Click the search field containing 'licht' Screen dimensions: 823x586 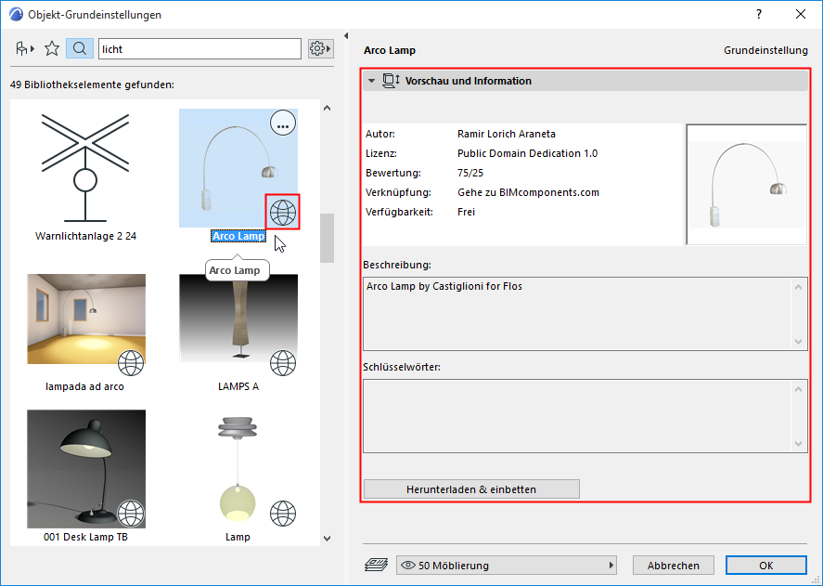(200, 49)
